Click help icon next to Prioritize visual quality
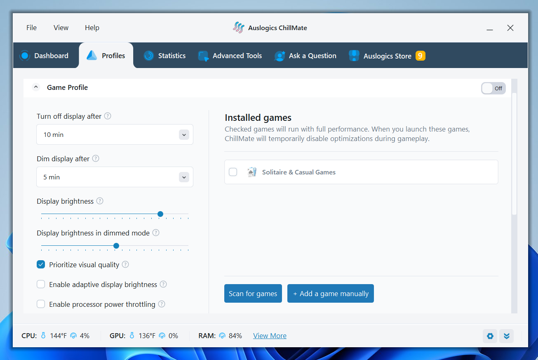Screen dimensions: 538x360 click(x=125, y=265)
